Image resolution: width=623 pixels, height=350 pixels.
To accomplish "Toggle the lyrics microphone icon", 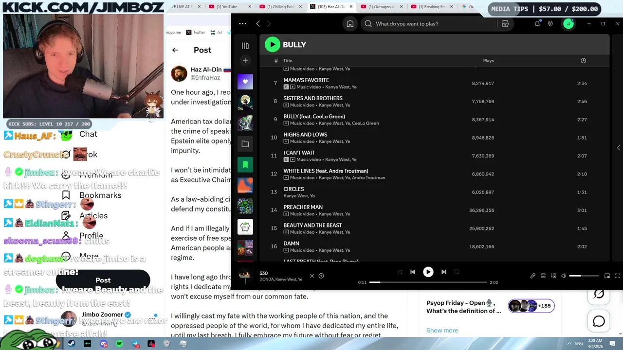I will 533,276.
